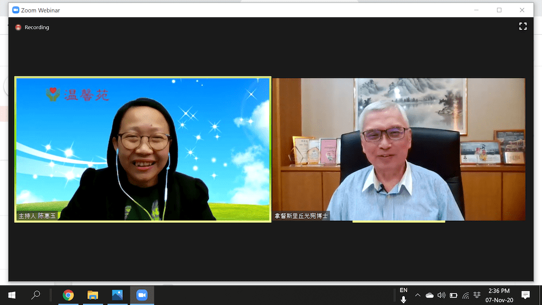
Task: Select the speaker video in the office
Action: 399,149
